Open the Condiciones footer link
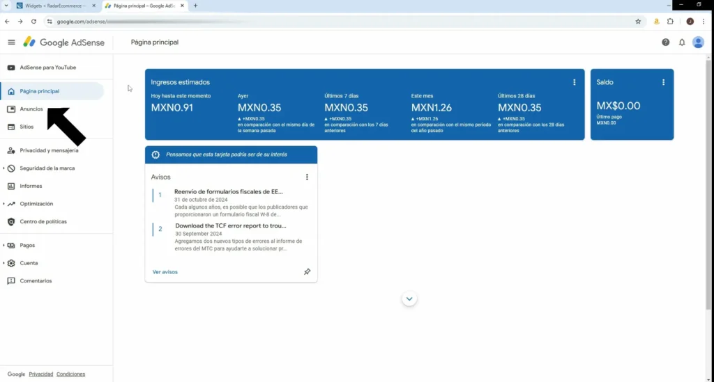Image resolution: width=714 pixels, height=382 pixels. click(x=70, y=374)
